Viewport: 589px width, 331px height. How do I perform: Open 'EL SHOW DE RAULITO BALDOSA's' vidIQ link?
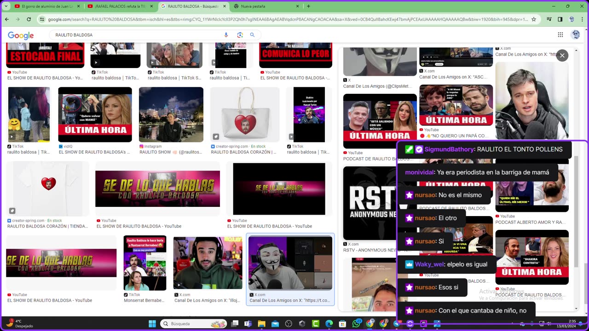tap(94, 152)
